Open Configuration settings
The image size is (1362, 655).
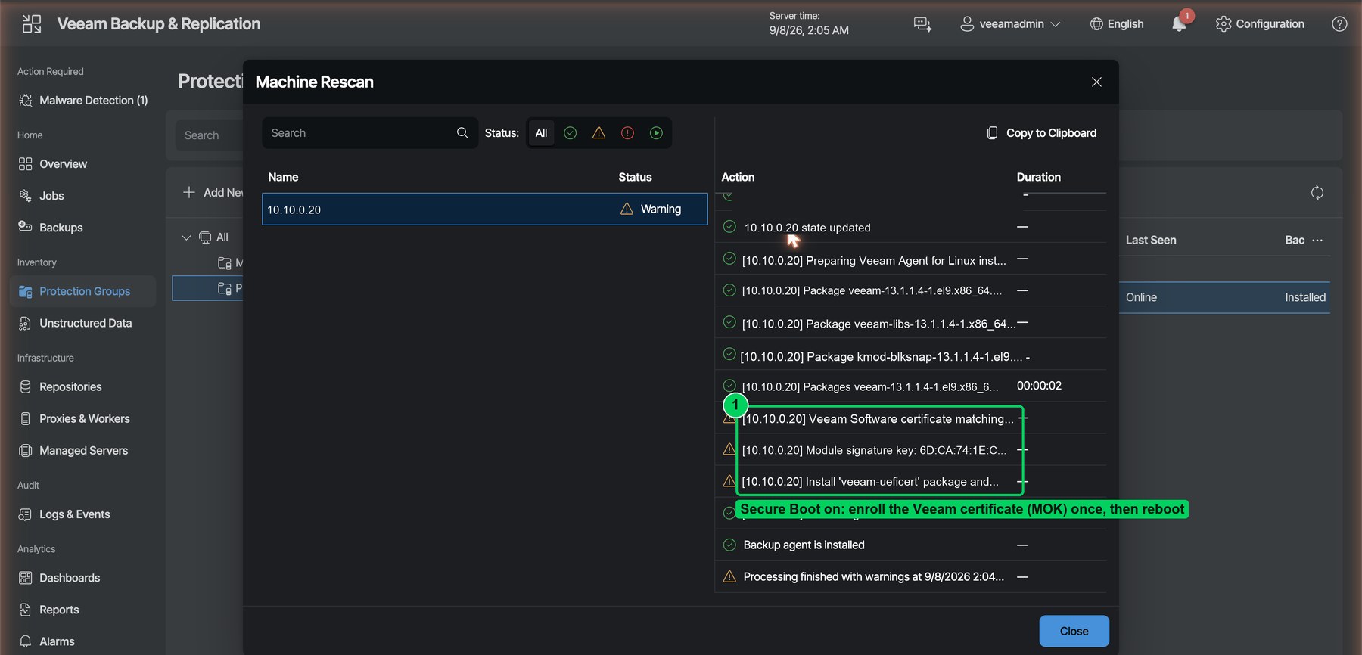tap(1260, 24)
